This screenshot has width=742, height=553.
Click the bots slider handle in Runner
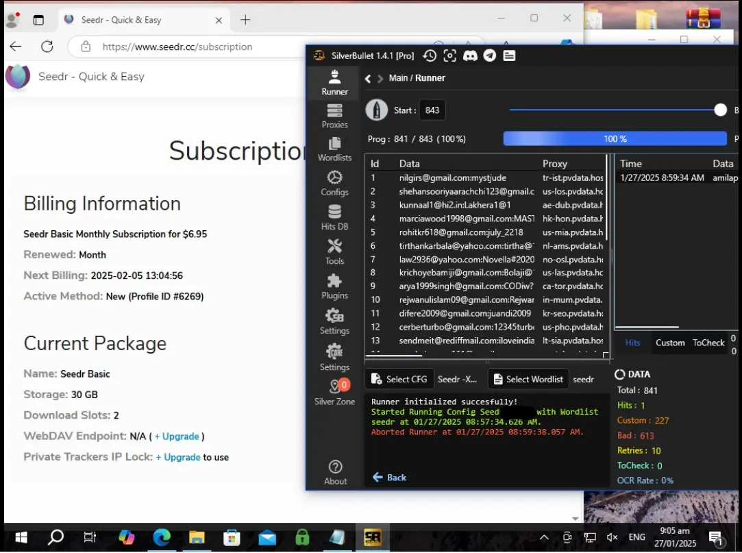tap(720, 110)
